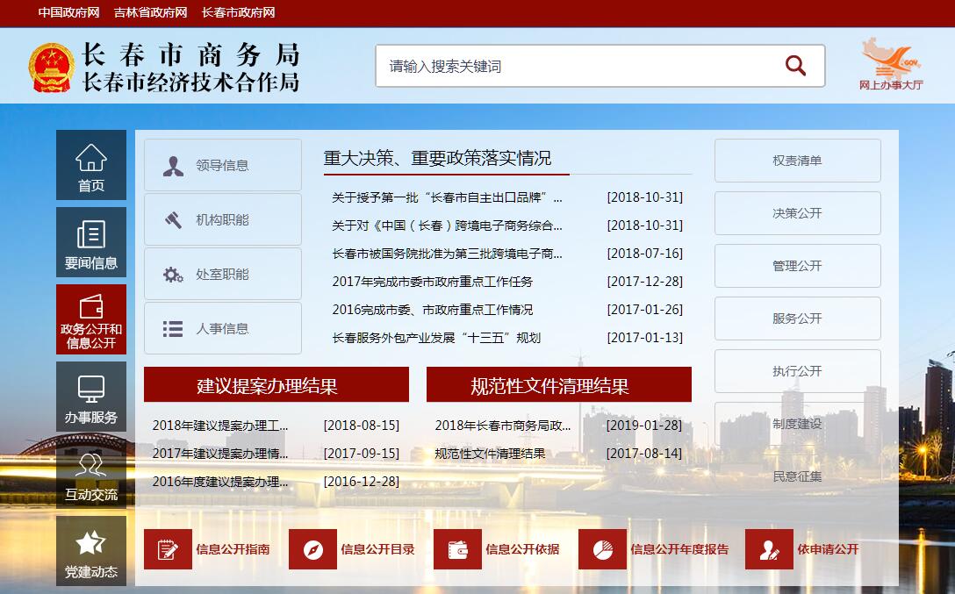This screenshot has height=594, width=955.
Task: Open 2018年建议提案办理工 item
Action: coord(220,426)
